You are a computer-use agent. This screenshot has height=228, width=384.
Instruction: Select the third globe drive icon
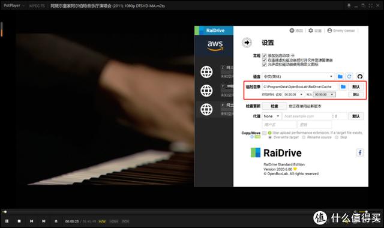pos(206,109)
